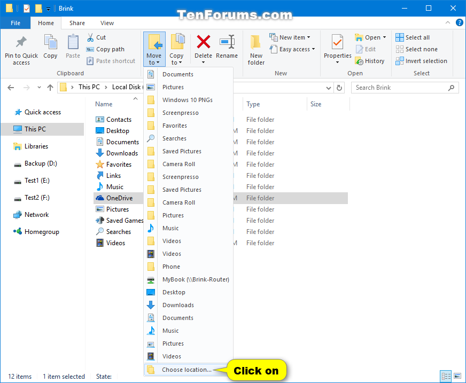Click the History icon
The width and height of the screenshot is (466, 383).
359,61
